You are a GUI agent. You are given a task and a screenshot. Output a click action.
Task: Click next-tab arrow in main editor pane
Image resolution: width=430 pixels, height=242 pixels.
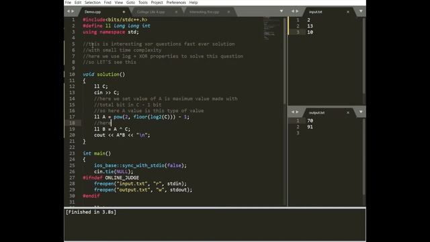(x=73, y=11)
